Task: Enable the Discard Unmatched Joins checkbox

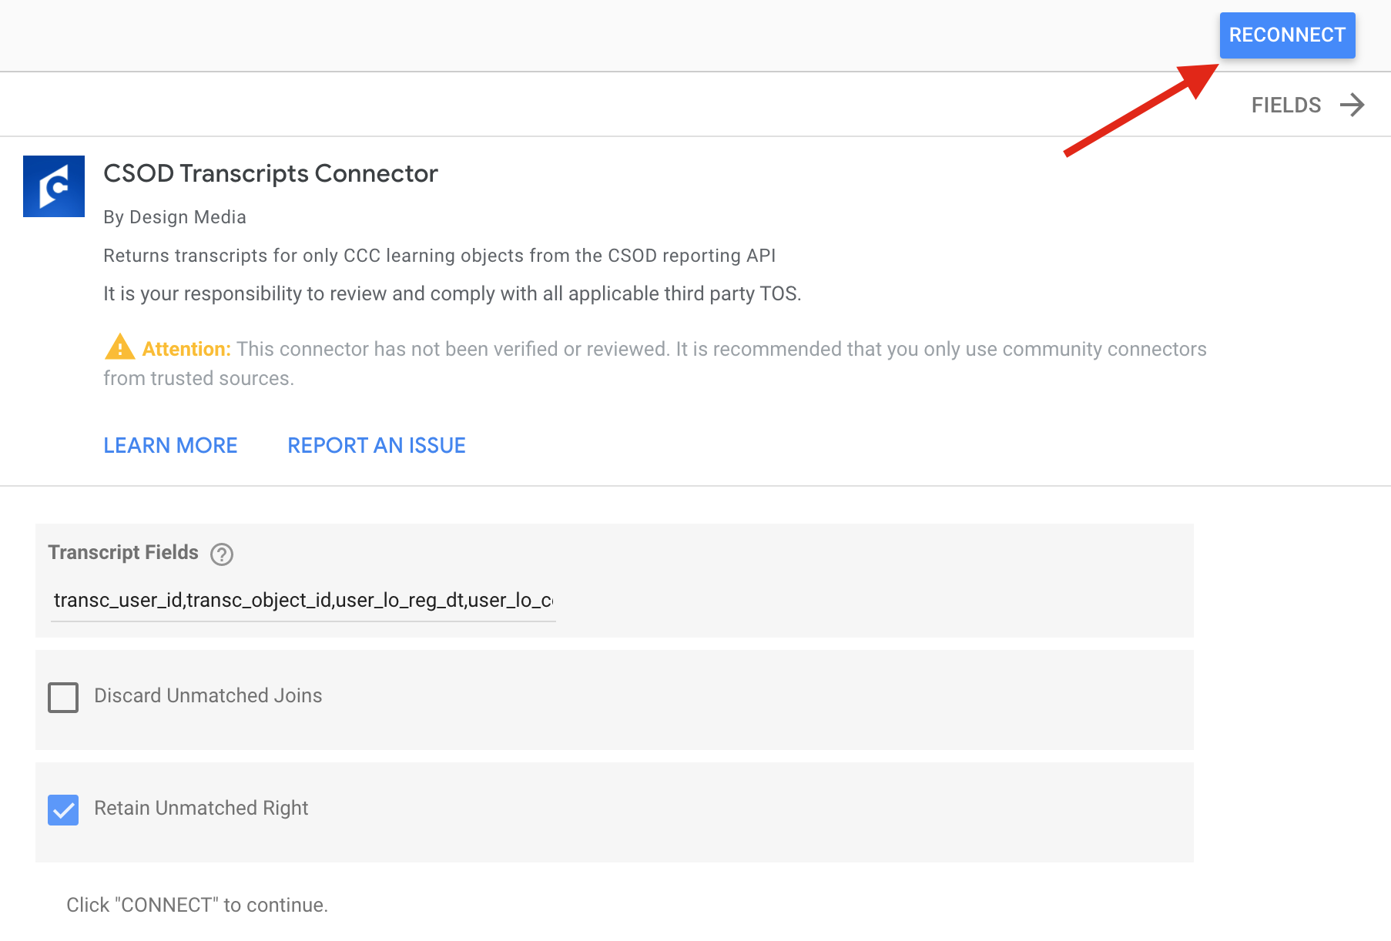Action: 63,697
